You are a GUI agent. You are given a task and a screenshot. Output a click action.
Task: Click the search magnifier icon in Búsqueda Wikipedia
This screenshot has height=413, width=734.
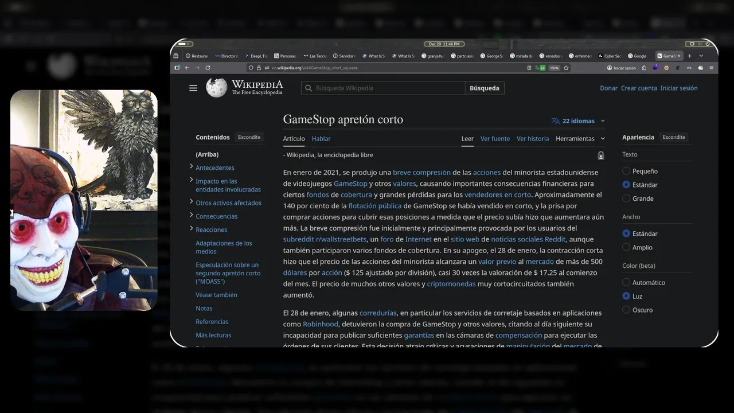[x=309, y=88]
